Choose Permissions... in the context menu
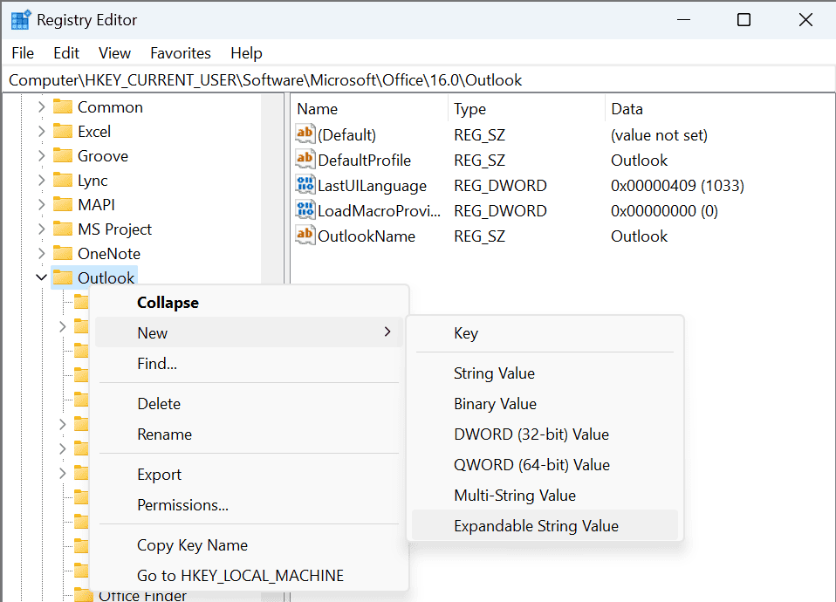Viewport: 836px width, 602px height. pos(249,505)
